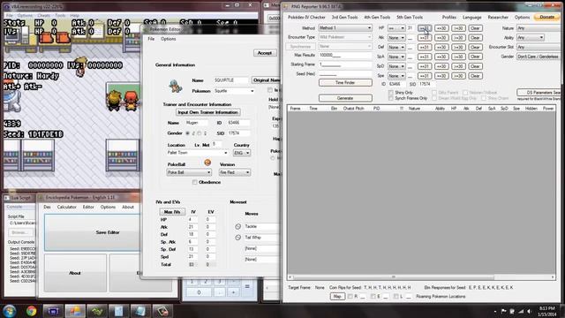This screenshot has width=565, height=318.
Task: Open the Pokedex IV Checker menu
Action: click(306, 18)
